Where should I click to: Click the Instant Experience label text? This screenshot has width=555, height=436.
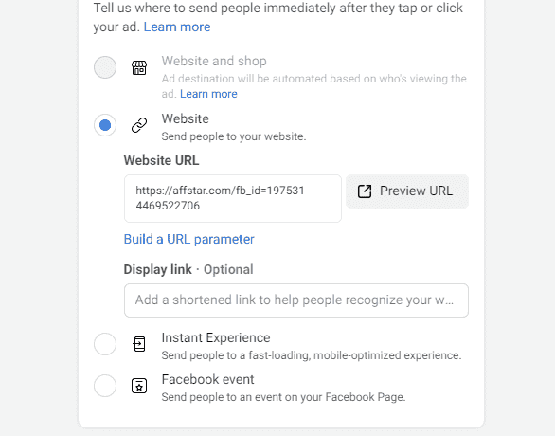(216, 337)
